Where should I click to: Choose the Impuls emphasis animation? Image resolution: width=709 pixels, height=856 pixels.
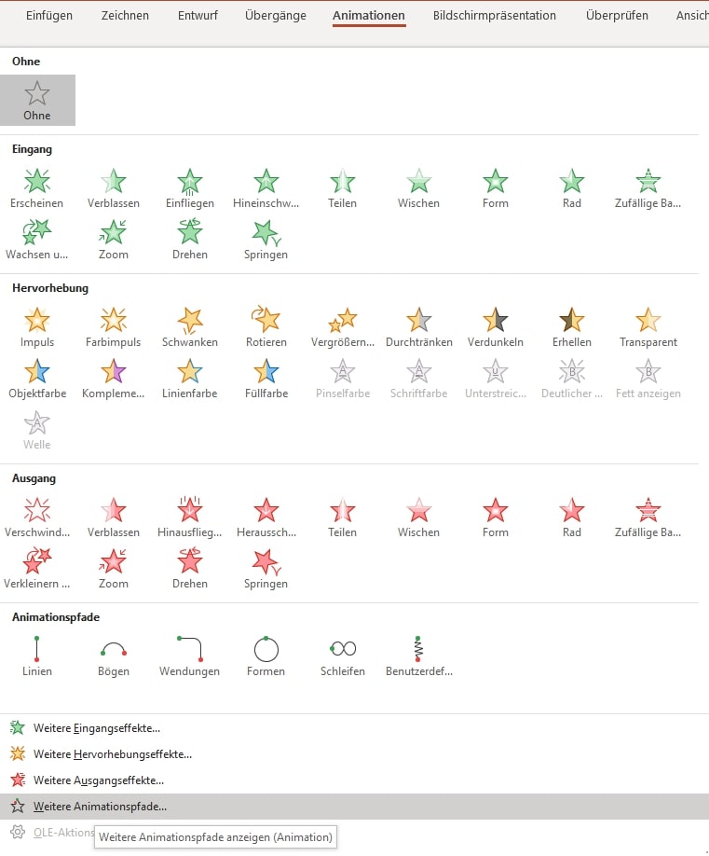coord(37,327)
